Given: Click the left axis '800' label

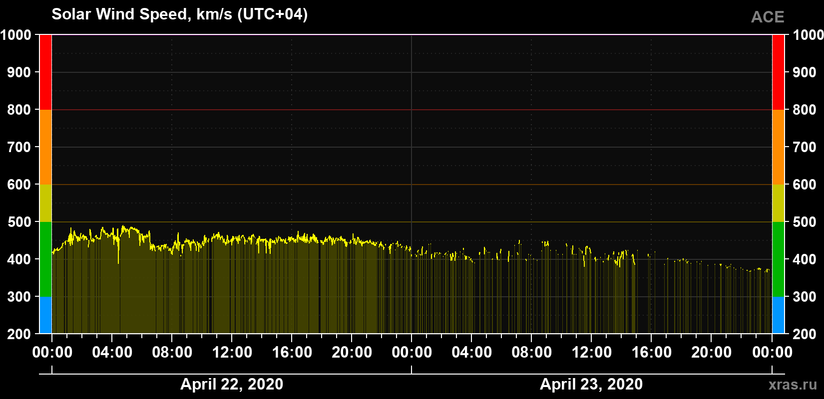Looking at the screenshot, I should 19,110.
